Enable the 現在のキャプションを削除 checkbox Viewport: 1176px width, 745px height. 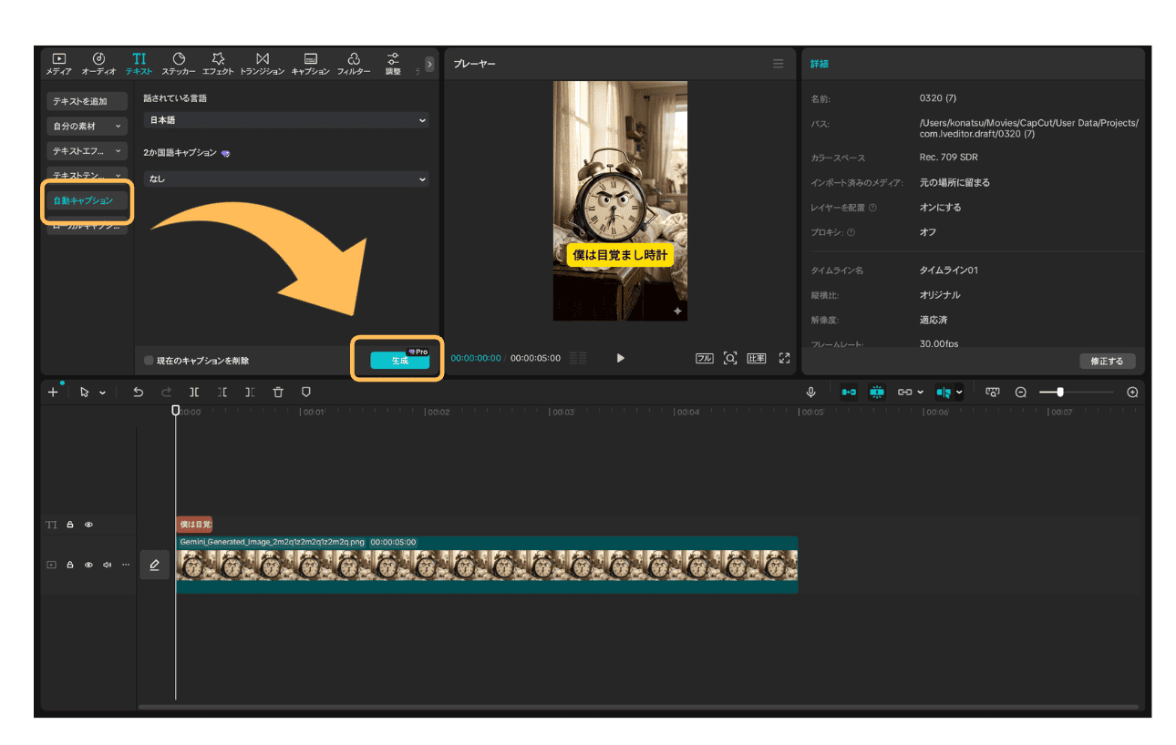point(150,361)
